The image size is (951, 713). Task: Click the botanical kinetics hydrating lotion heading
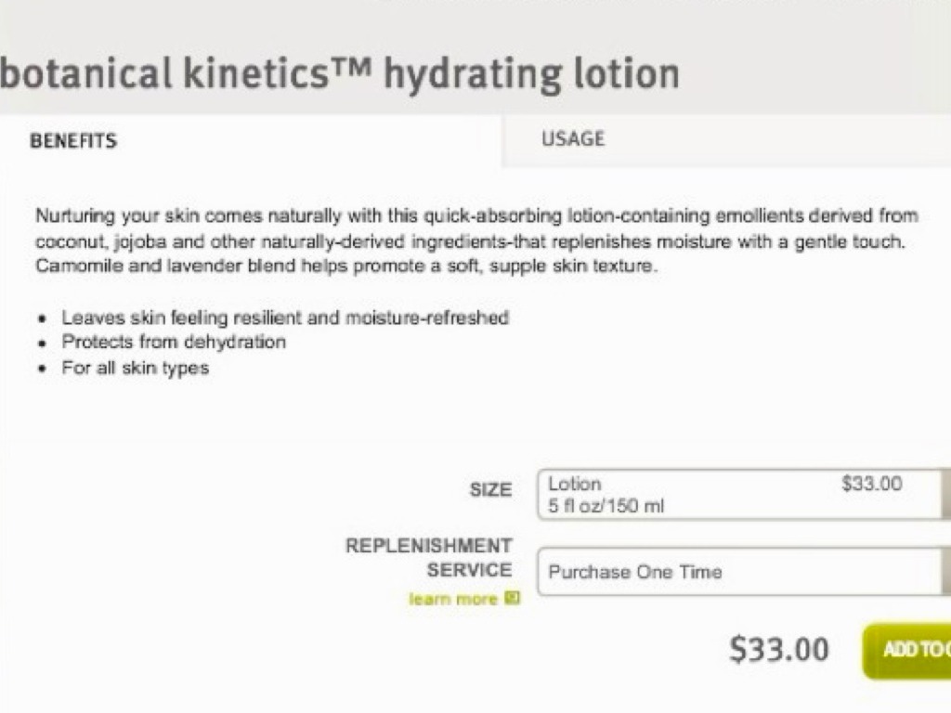[339, 73]
